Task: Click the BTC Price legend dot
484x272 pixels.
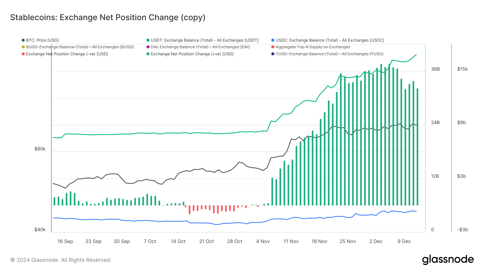Action: [x=23, y=40]
